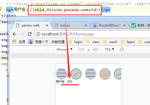
Task: Open the learn bookmark folder
Action: coord(128,42)
